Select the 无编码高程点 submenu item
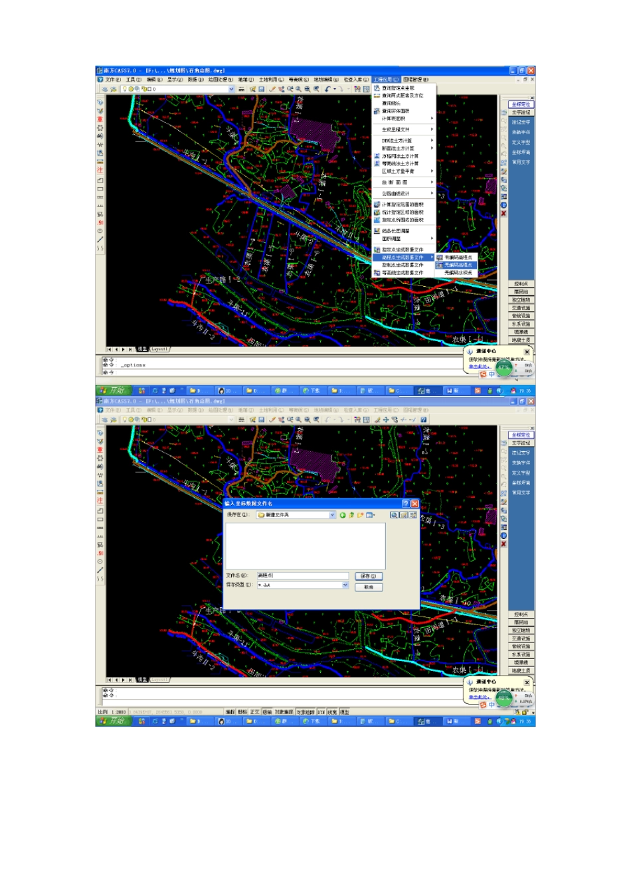The image size is (631, 892). click(x=456, y=265)
